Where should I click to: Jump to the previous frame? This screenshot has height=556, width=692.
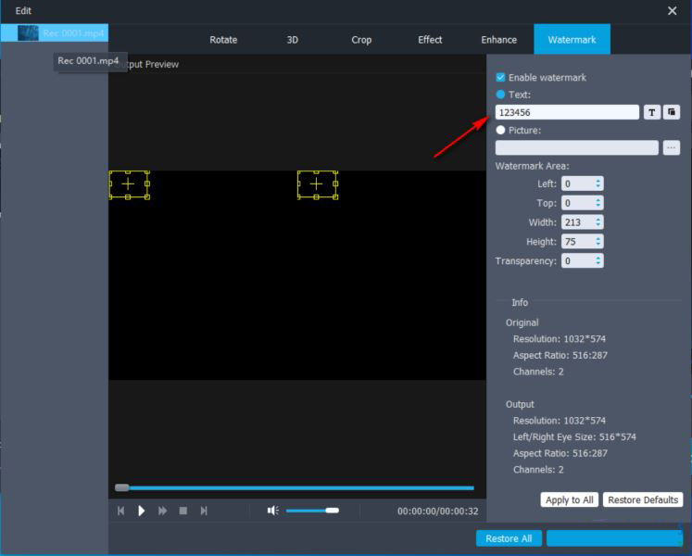(x=121, y=511)
